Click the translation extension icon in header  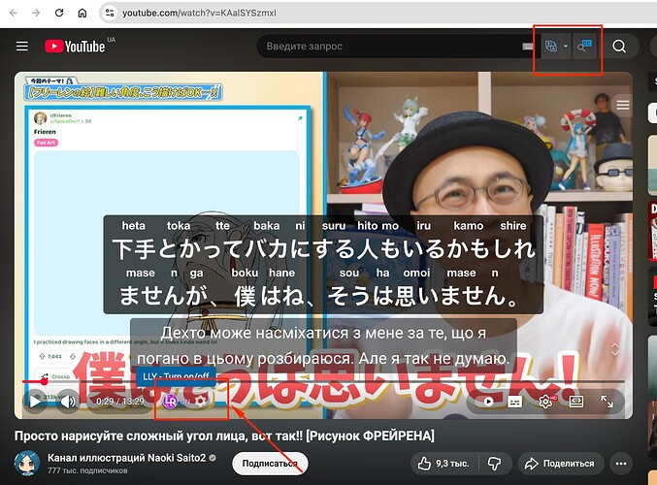552,46
